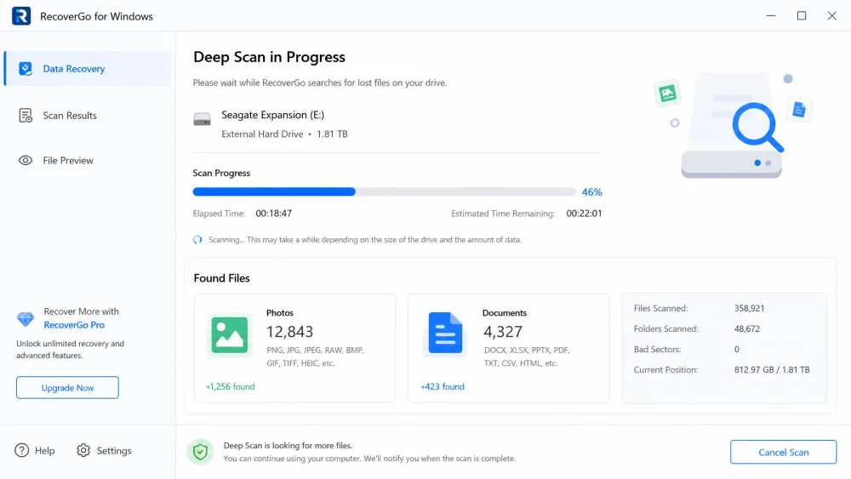Click the green Photos category icon
Viewport: 851px width, 479px height.
pos(229,334)
